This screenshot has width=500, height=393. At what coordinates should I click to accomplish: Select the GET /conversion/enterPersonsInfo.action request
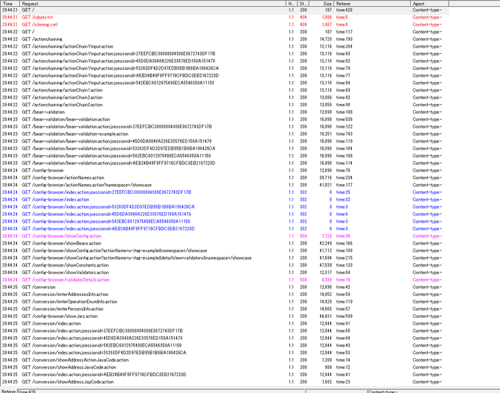click(x=224, y=309)
